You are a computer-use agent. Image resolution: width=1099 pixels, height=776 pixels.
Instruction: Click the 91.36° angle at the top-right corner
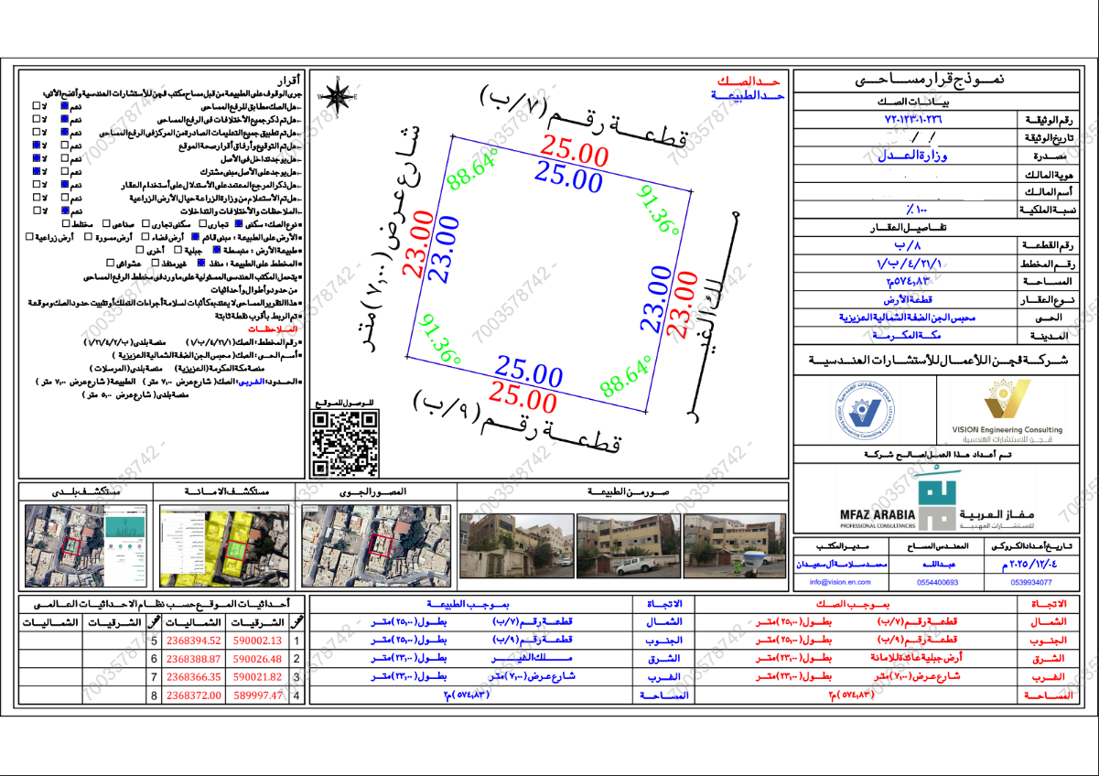[x=659, y=210]
